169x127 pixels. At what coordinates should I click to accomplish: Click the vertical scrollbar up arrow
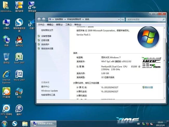point(165,28)
